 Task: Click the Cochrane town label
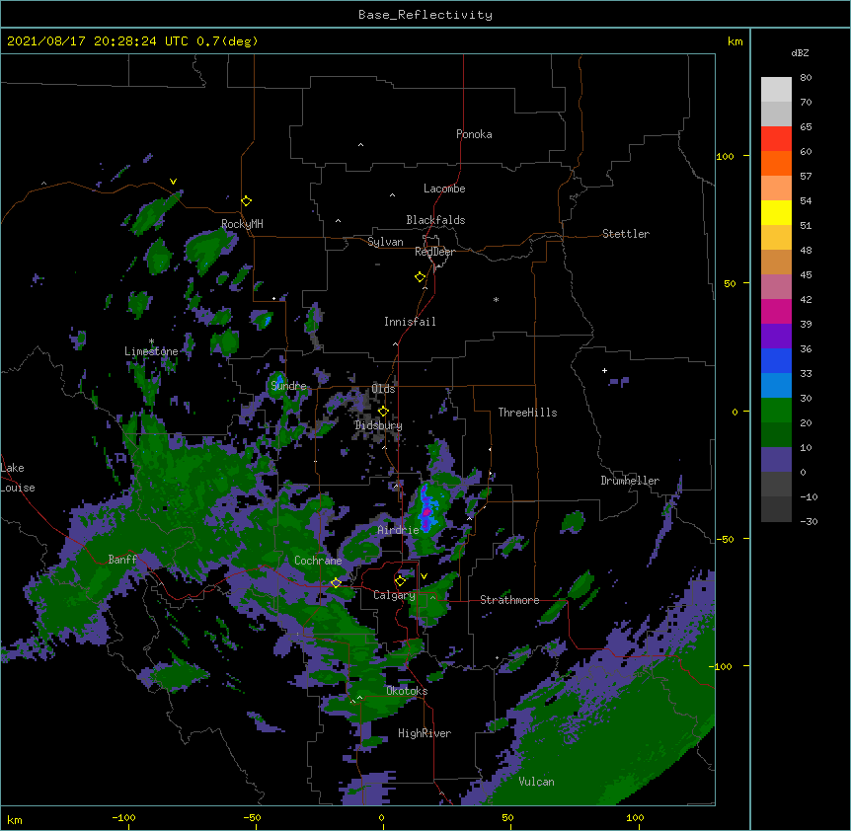tap(318, 561)
